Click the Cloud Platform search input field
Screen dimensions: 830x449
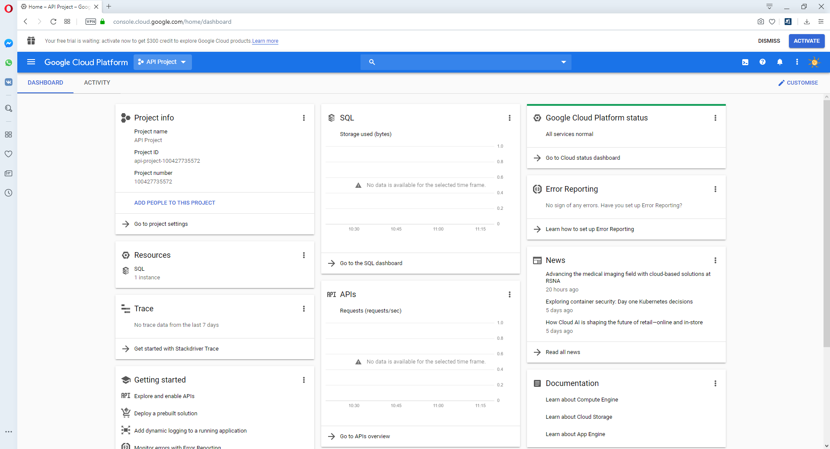[x=467, y=62]
